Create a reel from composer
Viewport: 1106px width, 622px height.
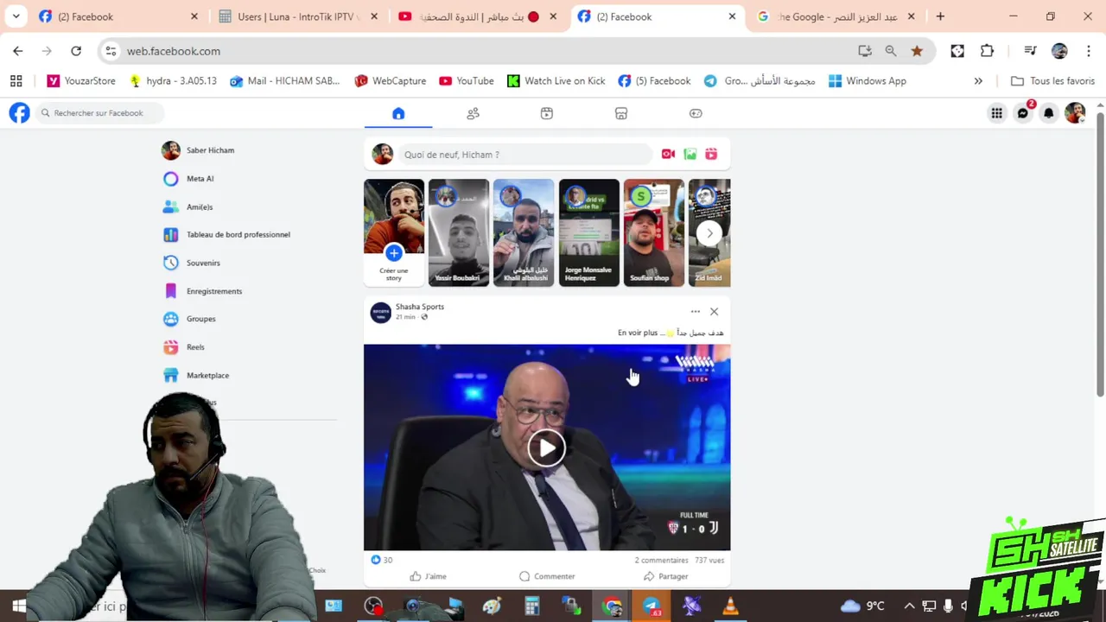[x=711, y=155]
